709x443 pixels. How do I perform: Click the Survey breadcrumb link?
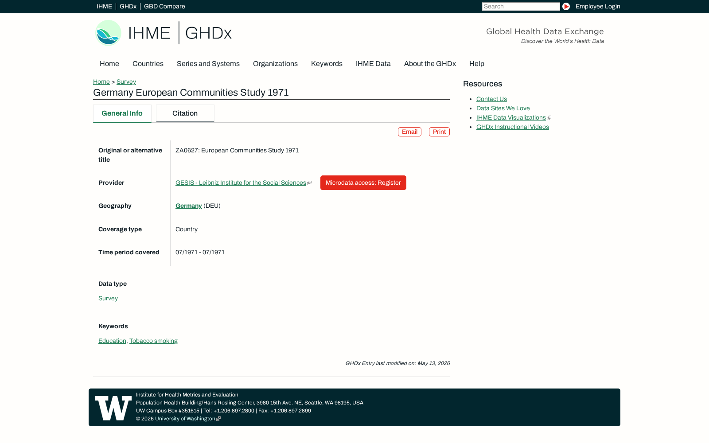coord(126,82)
